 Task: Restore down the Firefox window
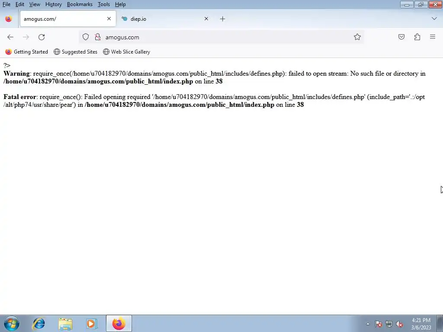click(x=421, y=4)
